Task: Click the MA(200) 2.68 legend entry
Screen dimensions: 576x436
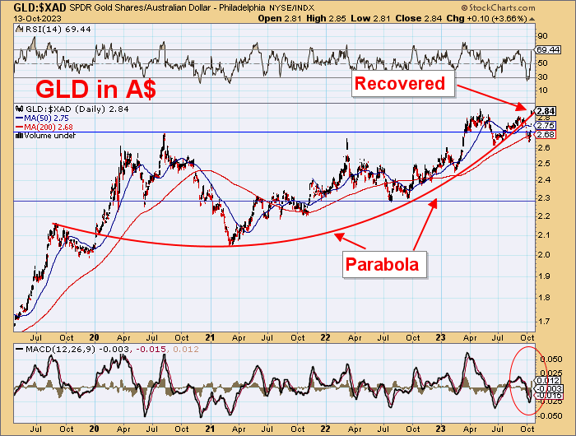Action: (49, 127)
